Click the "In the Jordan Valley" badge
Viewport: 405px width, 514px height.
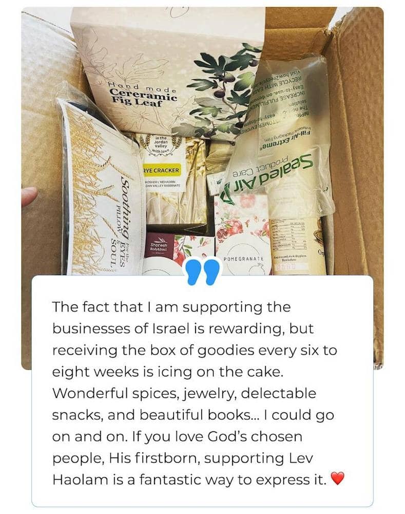pyautogui.click(x=161, y=145)
